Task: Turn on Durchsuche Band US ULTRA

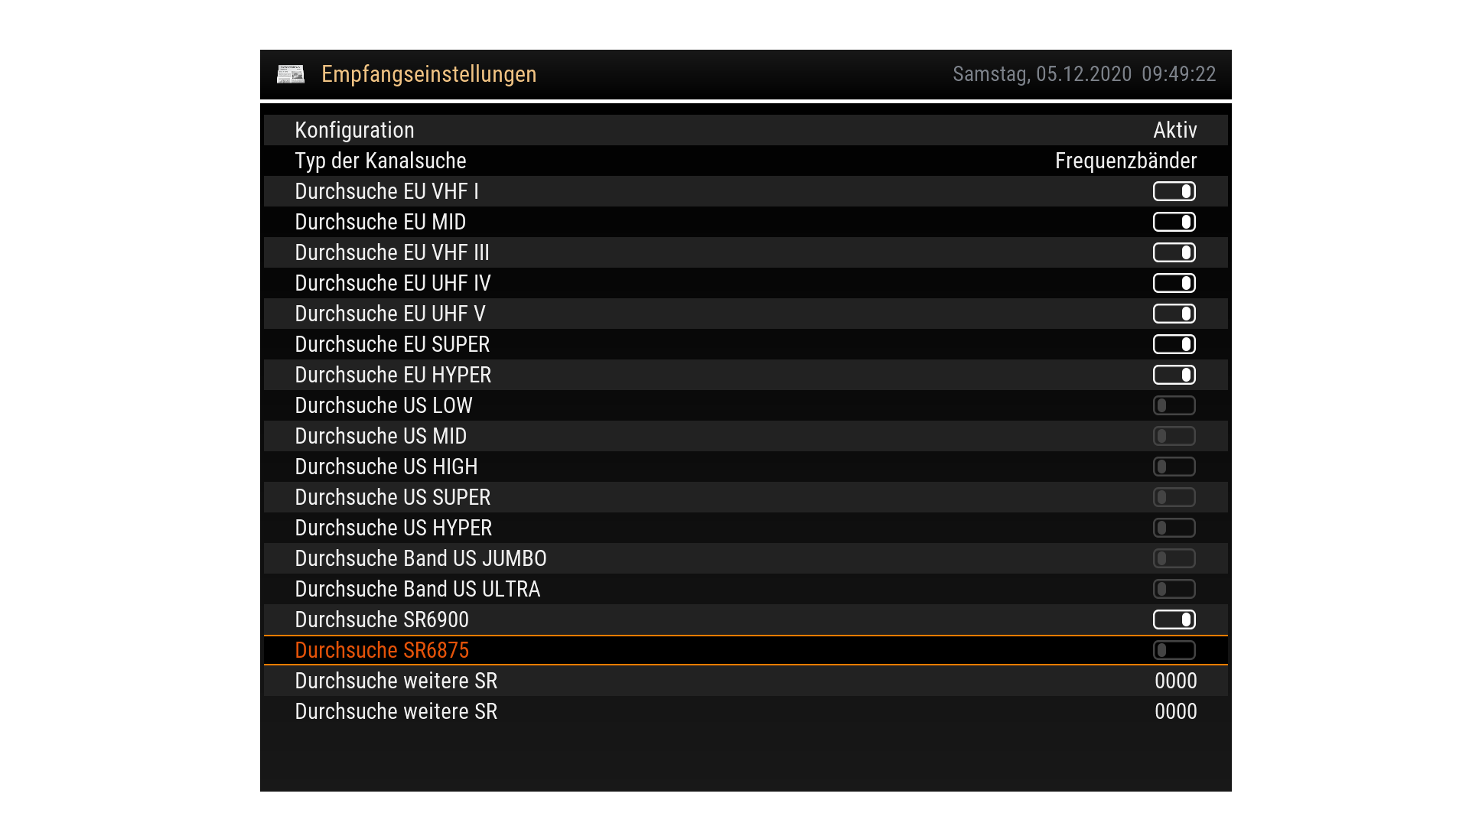Action: pyautogui.click(x=1174, y=589)
